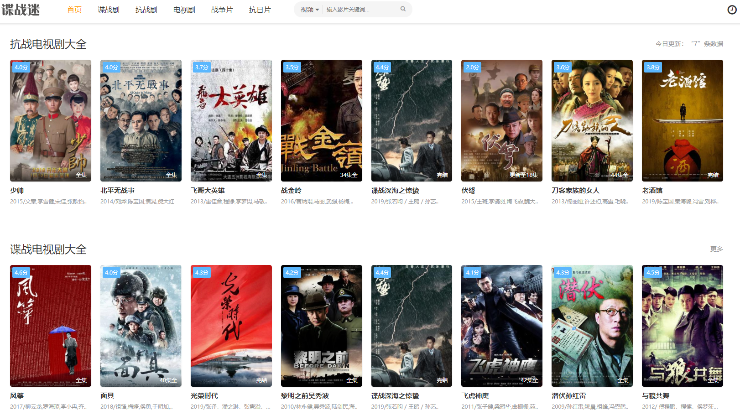Open the 抗日片 menu item
740x410 pixels.
(x=260, y=10)
